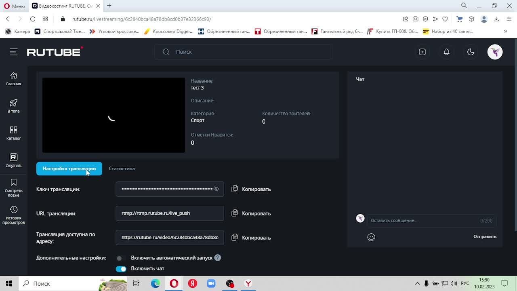Open the Каталог sidebar item
This screenshot has width=517, height=291.
click(x=13, y=133)
